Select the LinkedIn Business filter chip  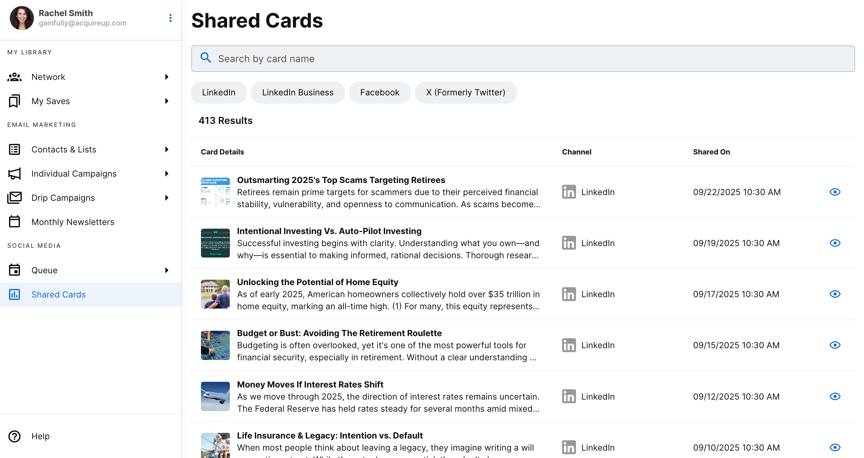tap(298, 92)
